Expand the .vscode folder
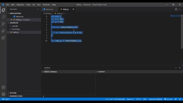 click(x=10, y=26)
